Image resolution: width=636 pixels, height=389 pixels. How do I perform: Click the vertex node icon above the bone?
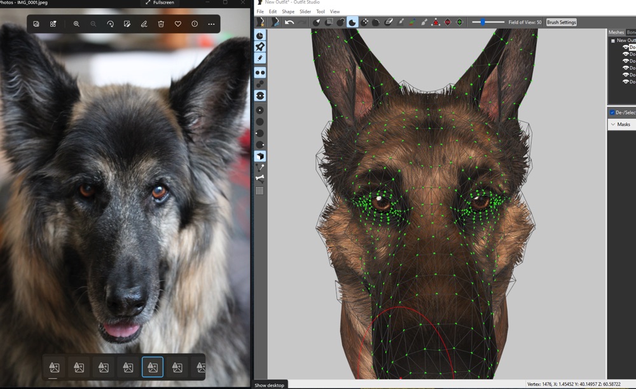(260, 167)
